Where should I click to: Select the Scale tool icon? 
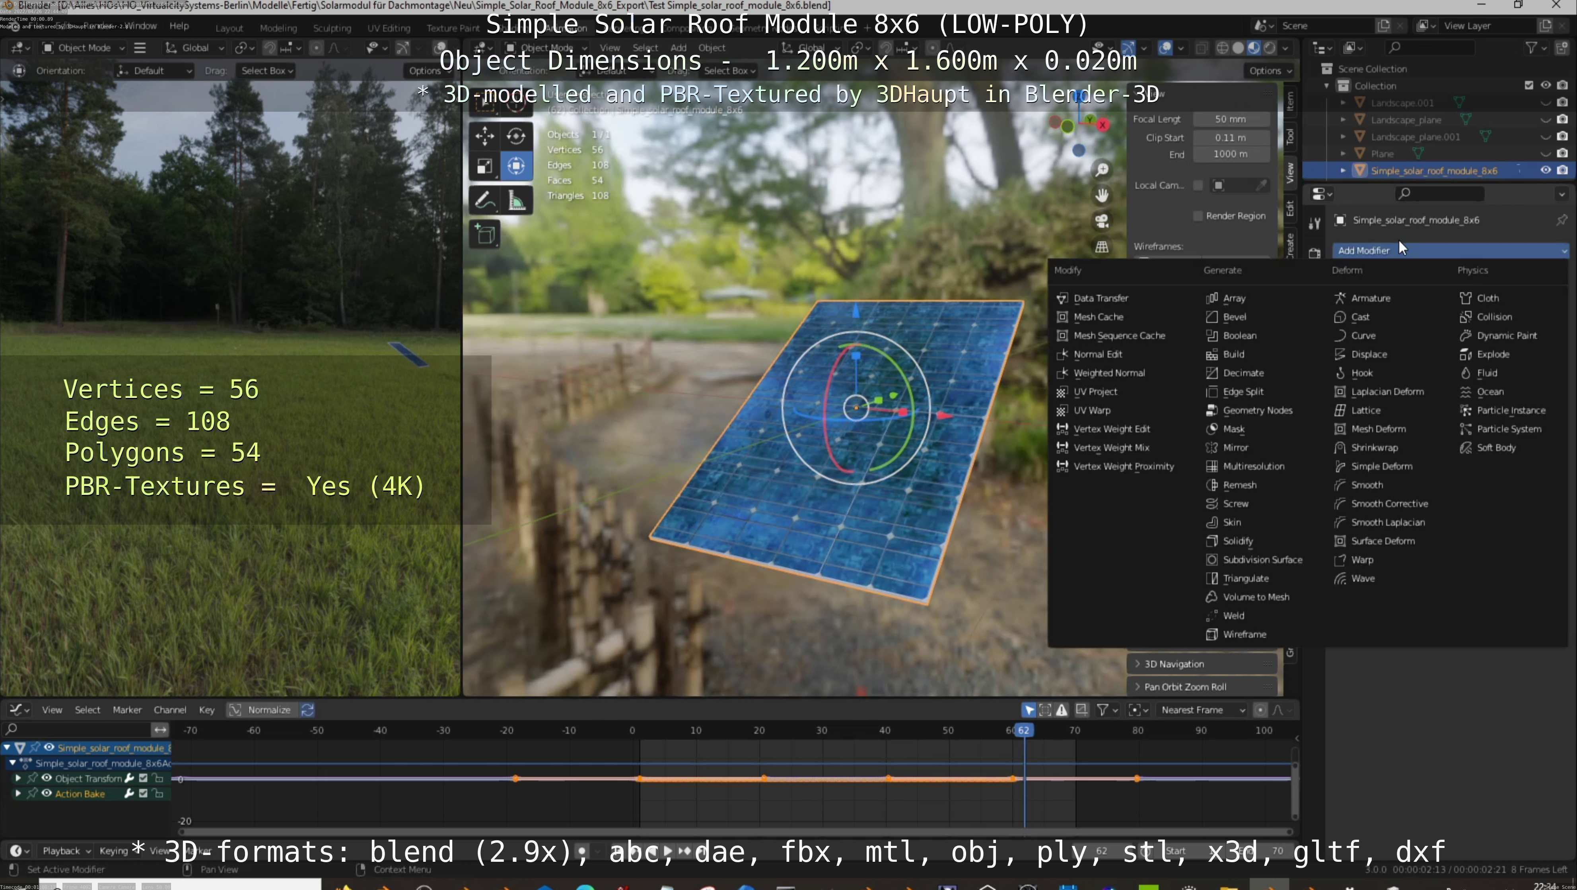tap(484, 167)
